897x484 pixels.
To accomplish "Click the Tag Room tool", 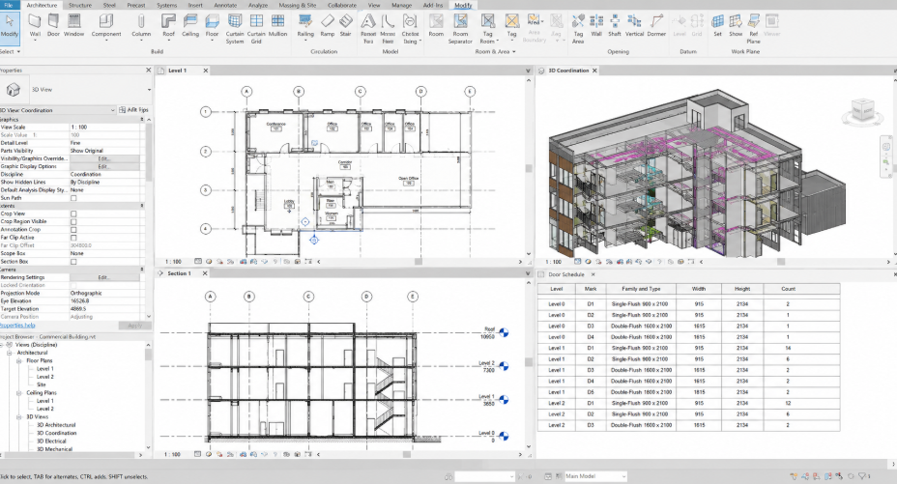I will [487, 29].
